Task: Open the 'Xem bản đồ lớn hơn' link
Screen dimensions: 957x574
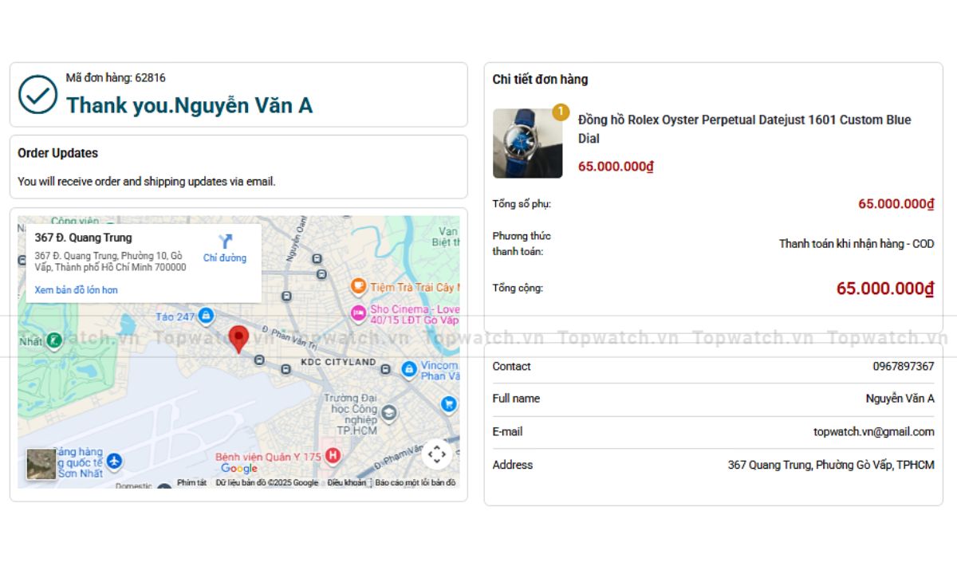Action: click(76, 290)
